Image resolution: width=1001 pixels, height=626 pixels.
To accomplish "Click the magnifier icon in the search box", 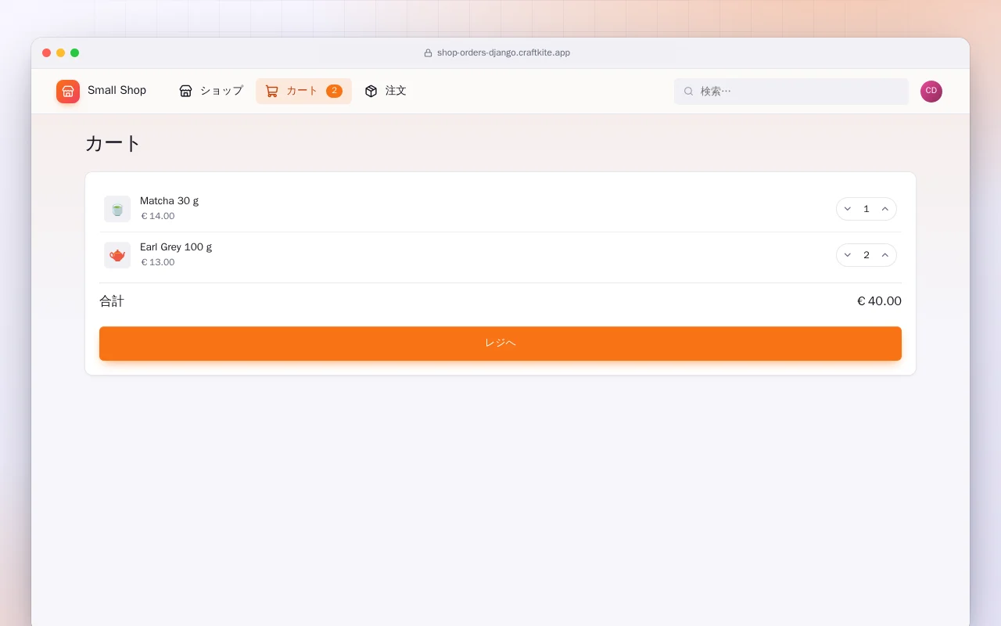I will (689, 92).
